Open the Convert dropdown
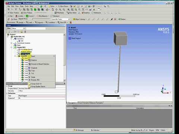 pyautogui.click(x=31, y=16)
